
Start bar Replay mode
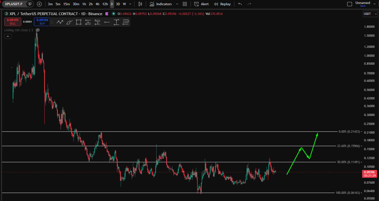coord(222,4)
